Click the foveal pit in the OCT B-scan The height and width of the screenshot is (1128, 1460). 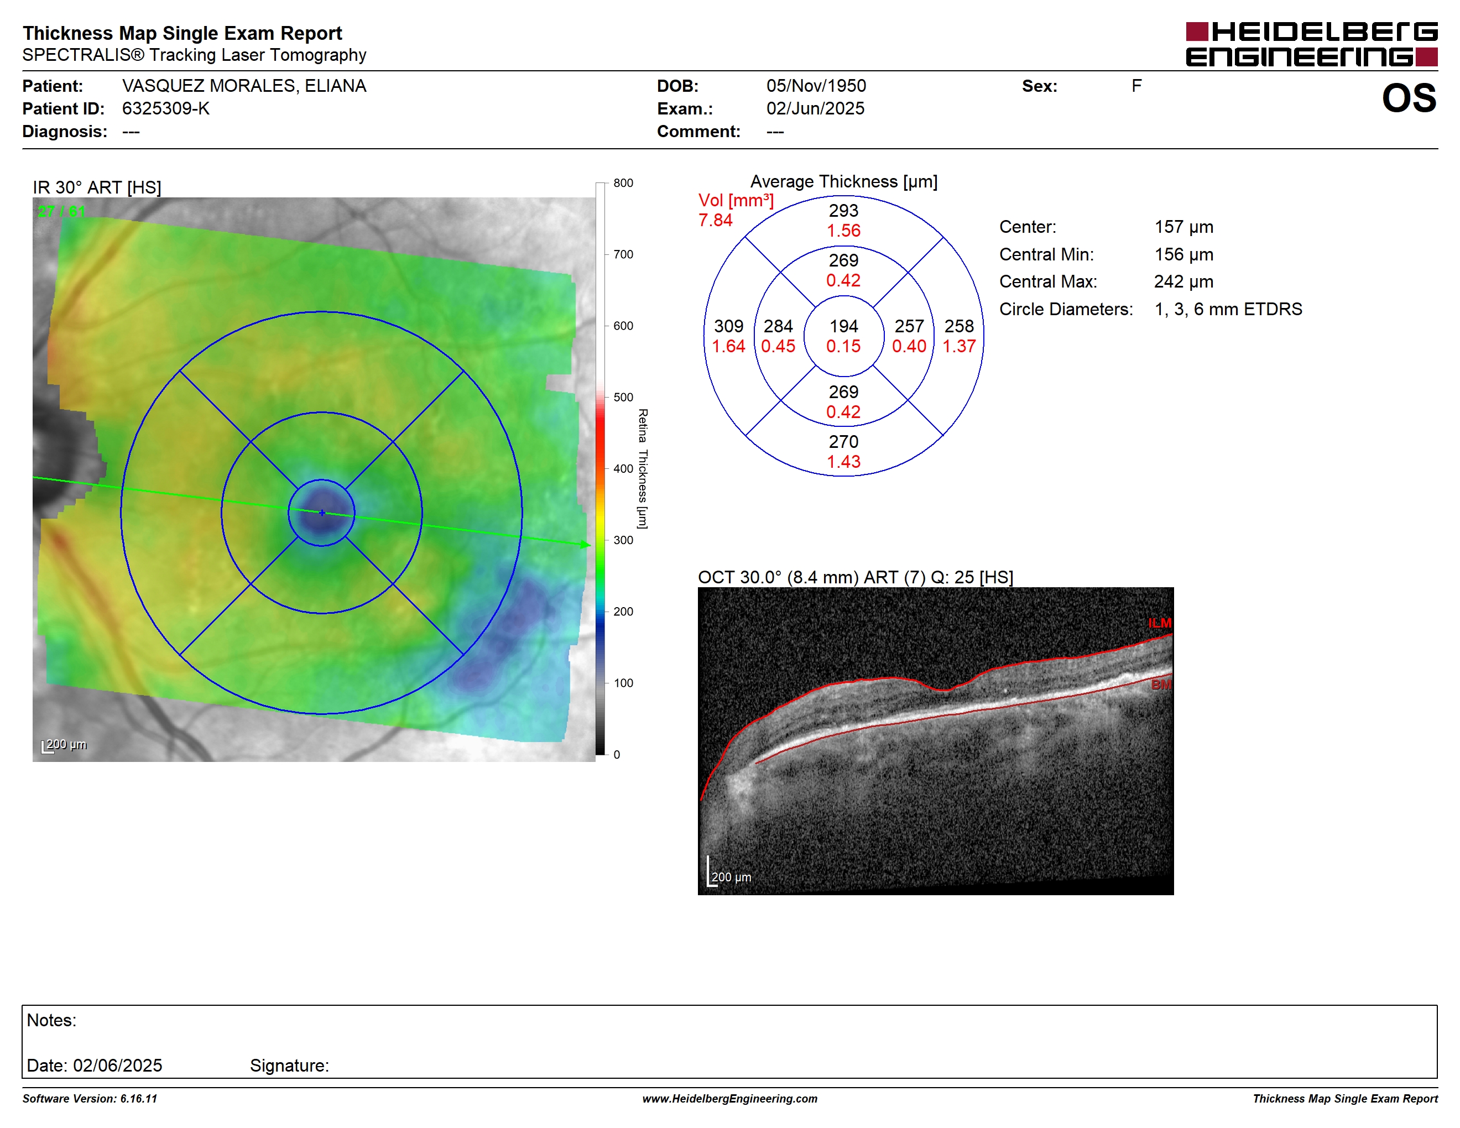[x=944, y=689]
